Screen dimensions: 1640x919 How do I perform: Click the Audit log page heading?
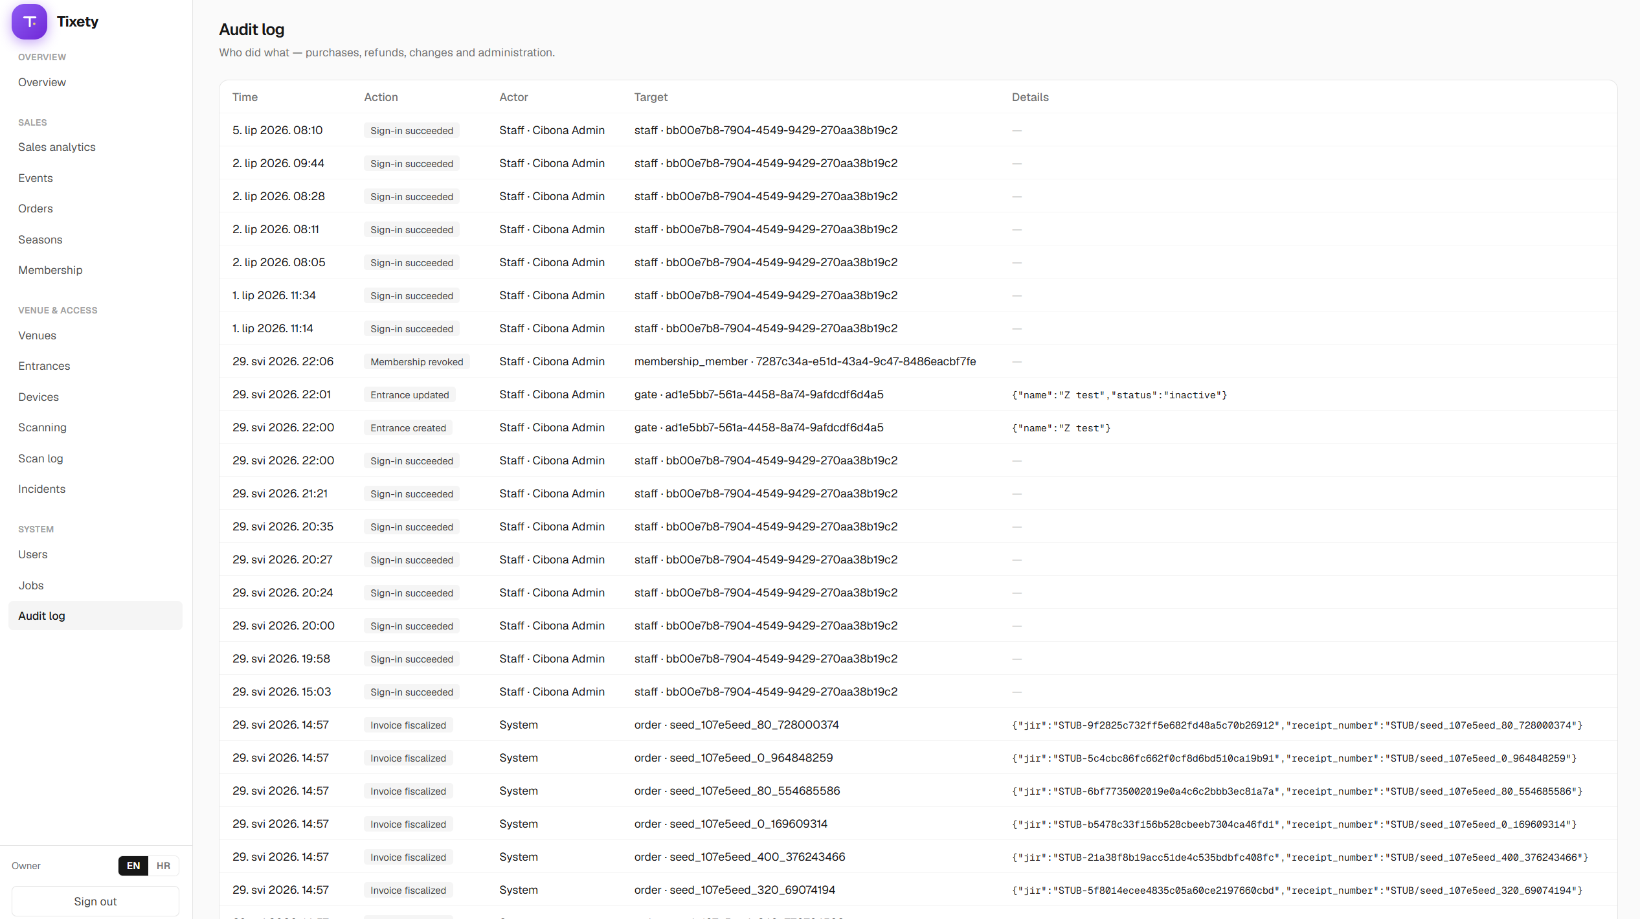(251, 30)
